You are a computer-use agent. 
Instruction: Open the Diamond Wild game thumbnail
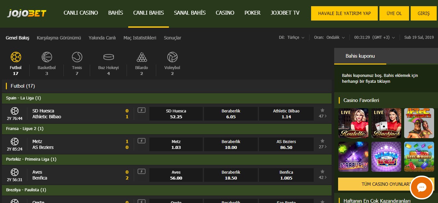point(386,156)
